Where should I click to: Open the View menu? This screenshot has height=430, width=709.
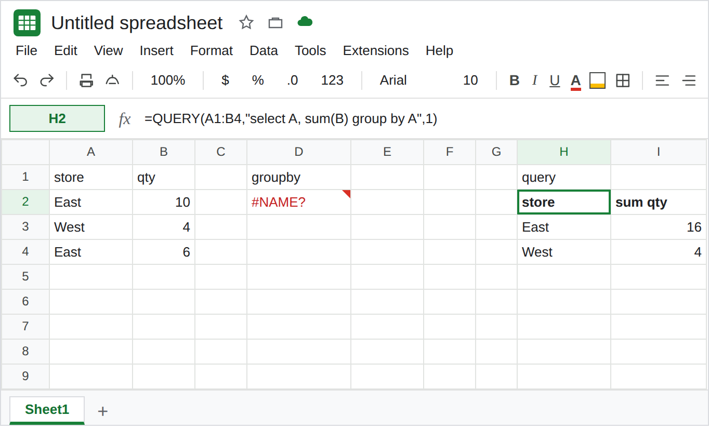(x=108, y=50)
